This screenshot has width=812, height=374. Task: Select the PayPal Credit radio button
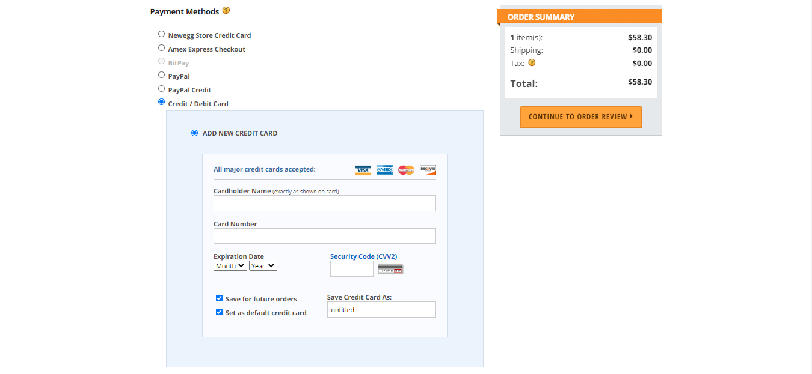(x=161, y=89)
